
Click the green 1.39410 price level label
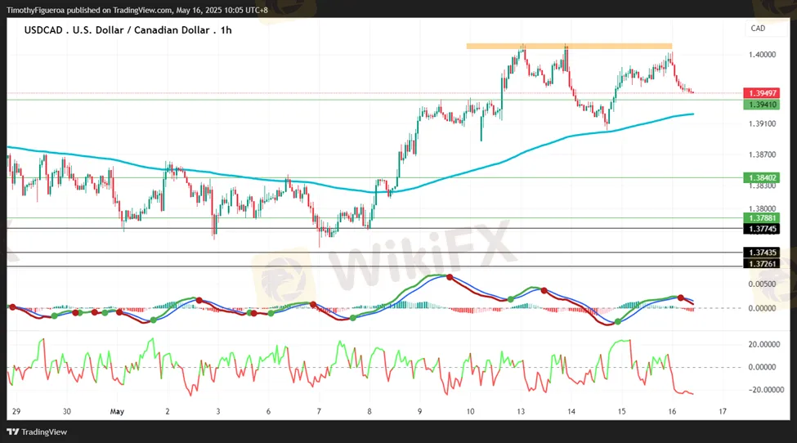760,105
